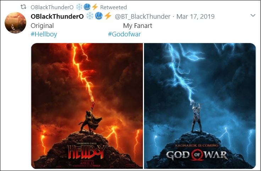Click the cold face emoji in Retweeted line
Screen dimensions: 261x171
[x=87, y=7]
